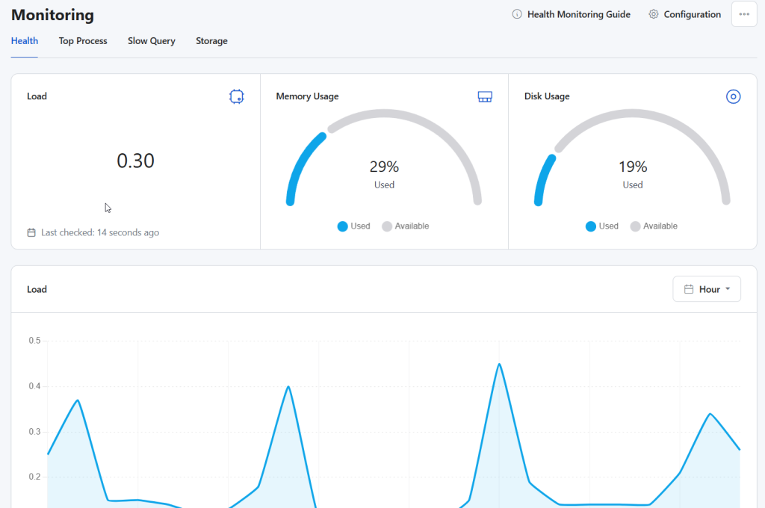Click the info icon beside Health Monitoring Guide
765x508 pixels.
[517, 14]
